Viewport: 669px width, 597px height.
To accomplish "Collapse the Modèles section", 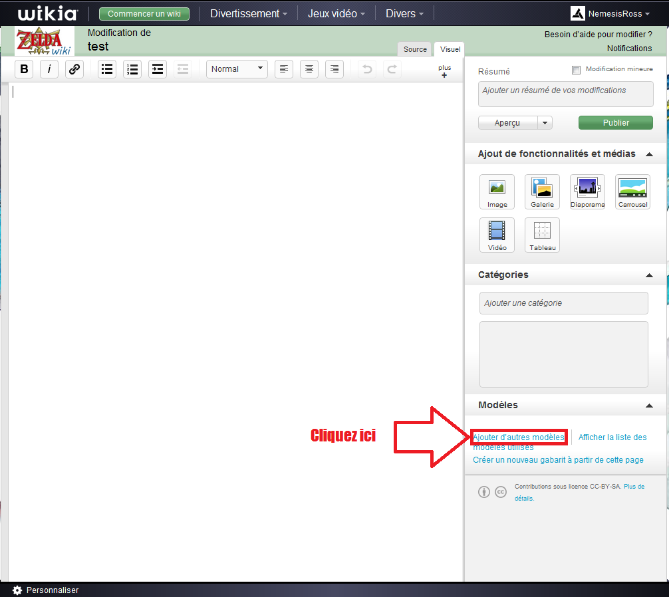I will tap(649, 406).
